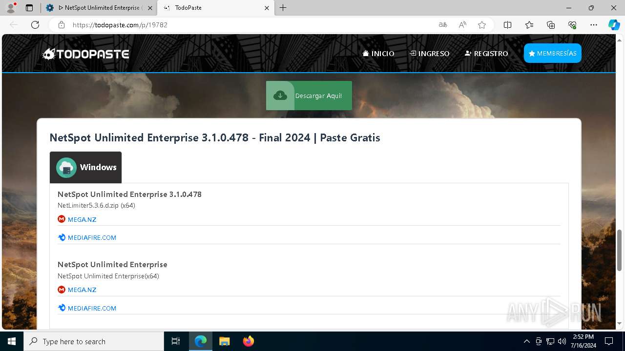This screenshot has height=351, width=625.
Task: Click the MEMBRESÍAS button
Action: tap(552, 53)
